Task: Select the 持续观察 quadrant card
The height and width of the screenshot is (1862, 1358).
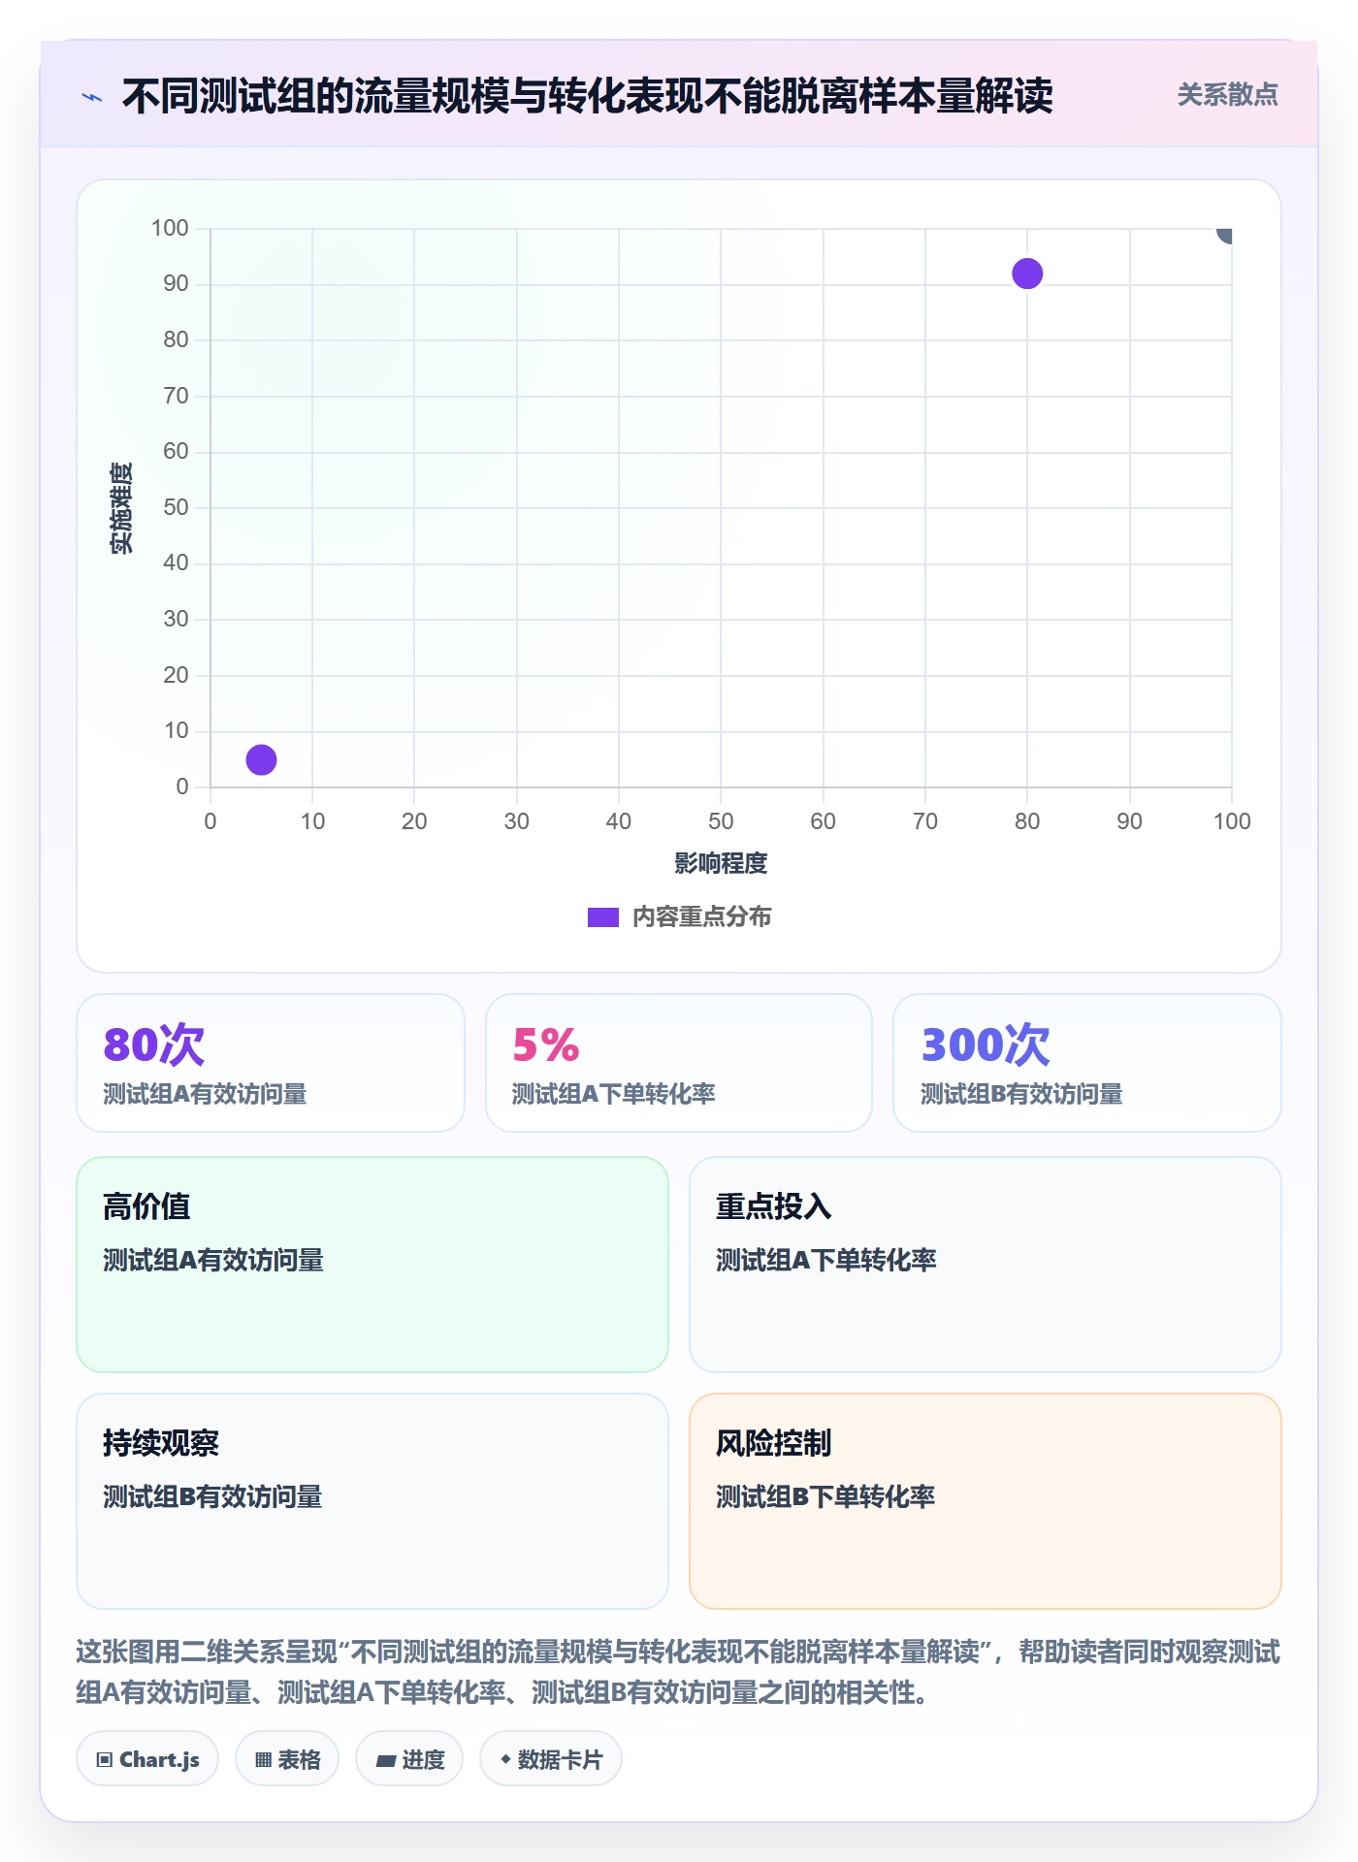Action: [x=372, y=1501]
